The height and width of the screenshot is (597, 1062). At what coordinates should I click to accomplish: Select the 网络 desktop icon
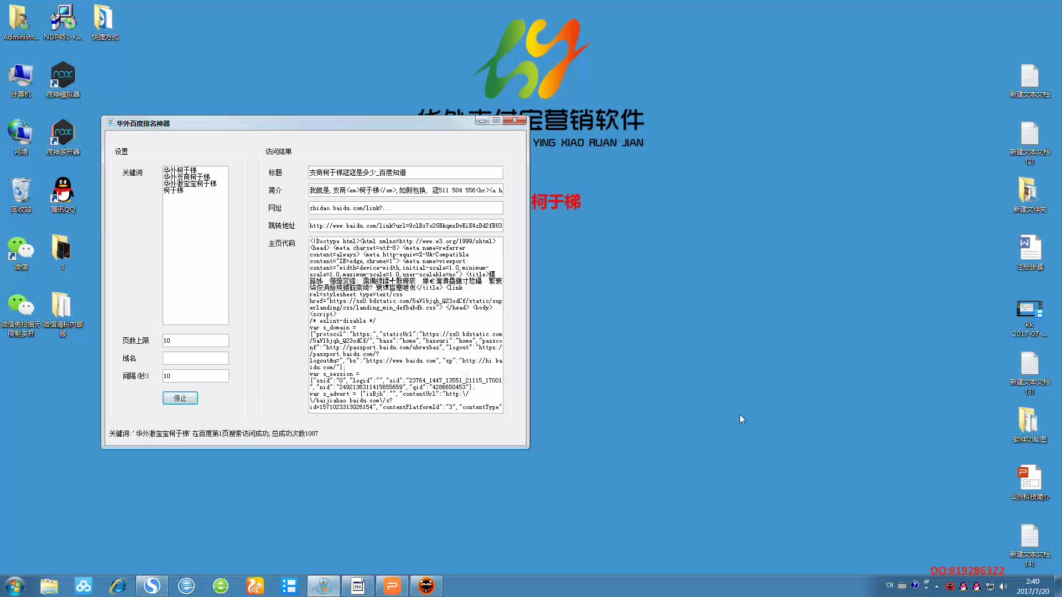point(20,137)
